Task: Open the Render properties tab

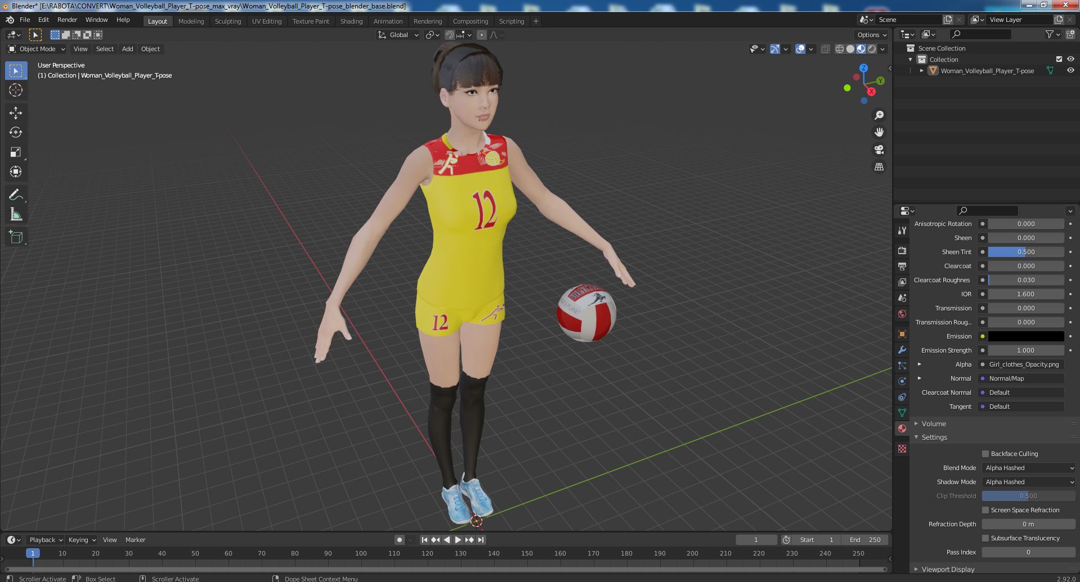Action: tap(902, 250)
